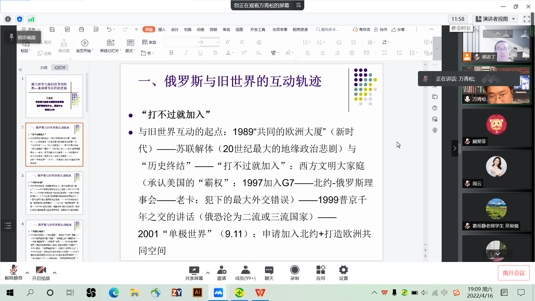Toggle 解除静音 microphone unmute
Image resolution: width=535 pixels, height=301 pixels.
13,270
